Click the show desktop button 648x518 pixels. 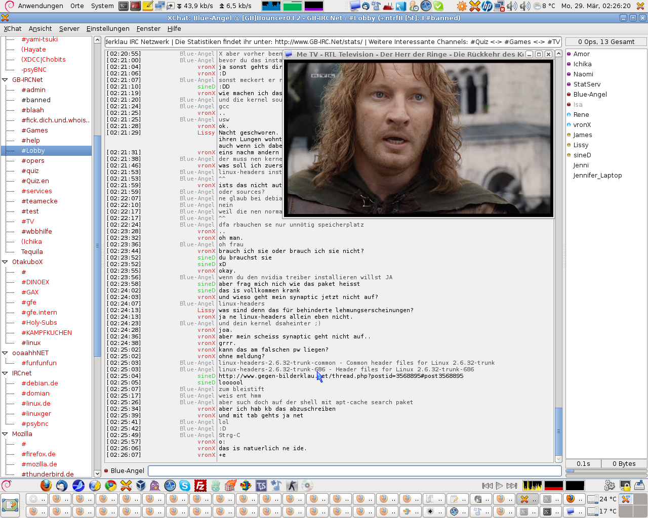10,505
